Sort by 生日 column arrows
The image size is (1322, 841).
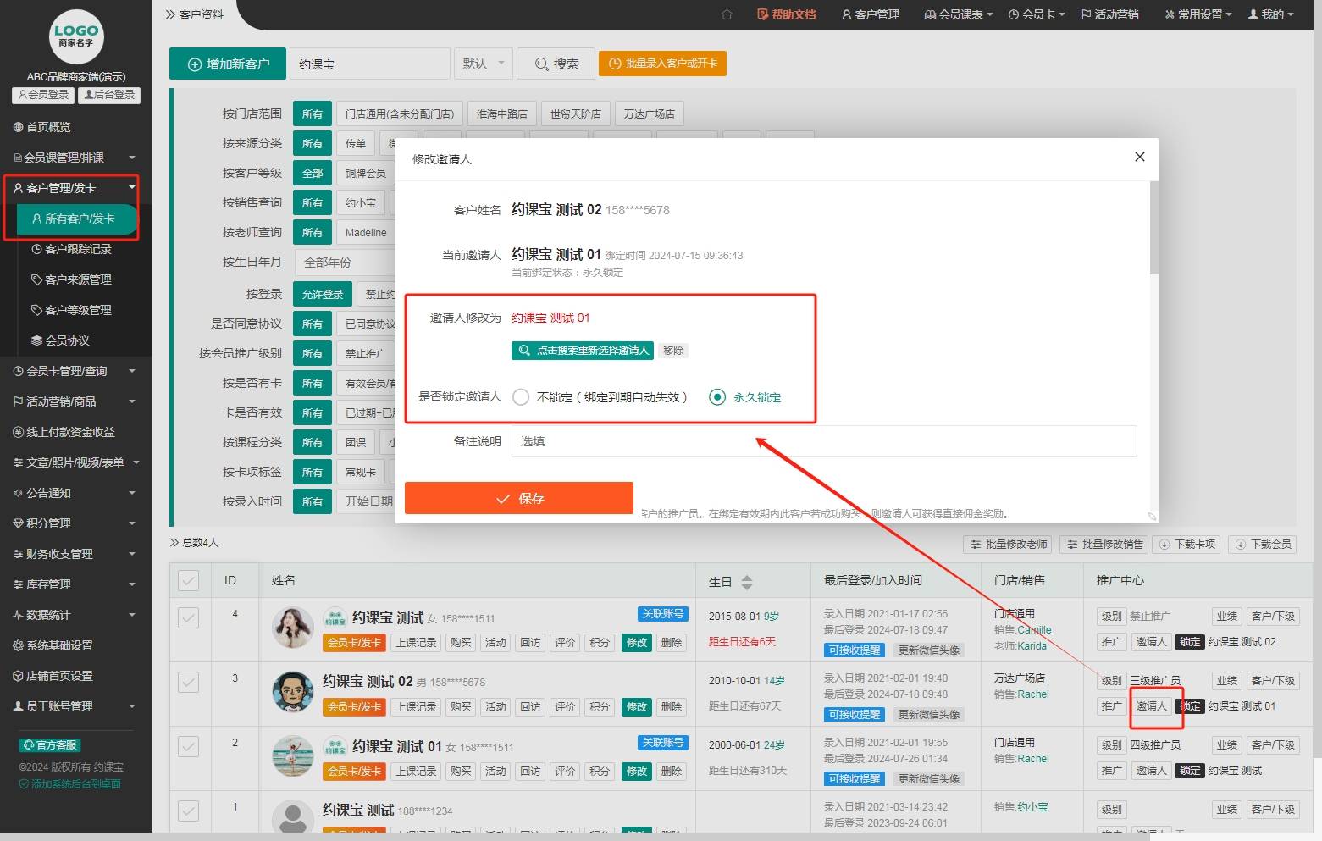click(x=746, y=582)
